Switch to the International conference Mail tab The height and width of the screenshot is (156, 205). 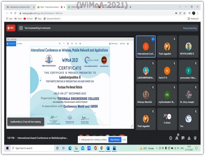(20, 7)
